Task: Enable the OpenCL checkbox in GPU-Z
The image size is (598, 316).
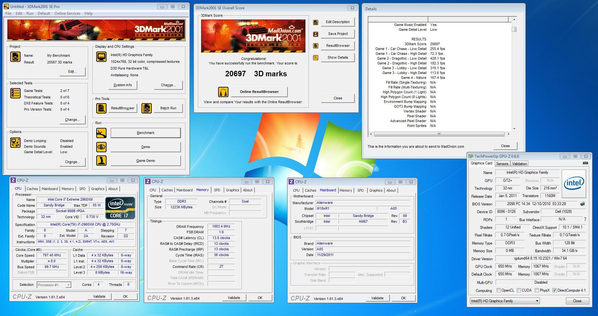Action: tap(499, 290)
